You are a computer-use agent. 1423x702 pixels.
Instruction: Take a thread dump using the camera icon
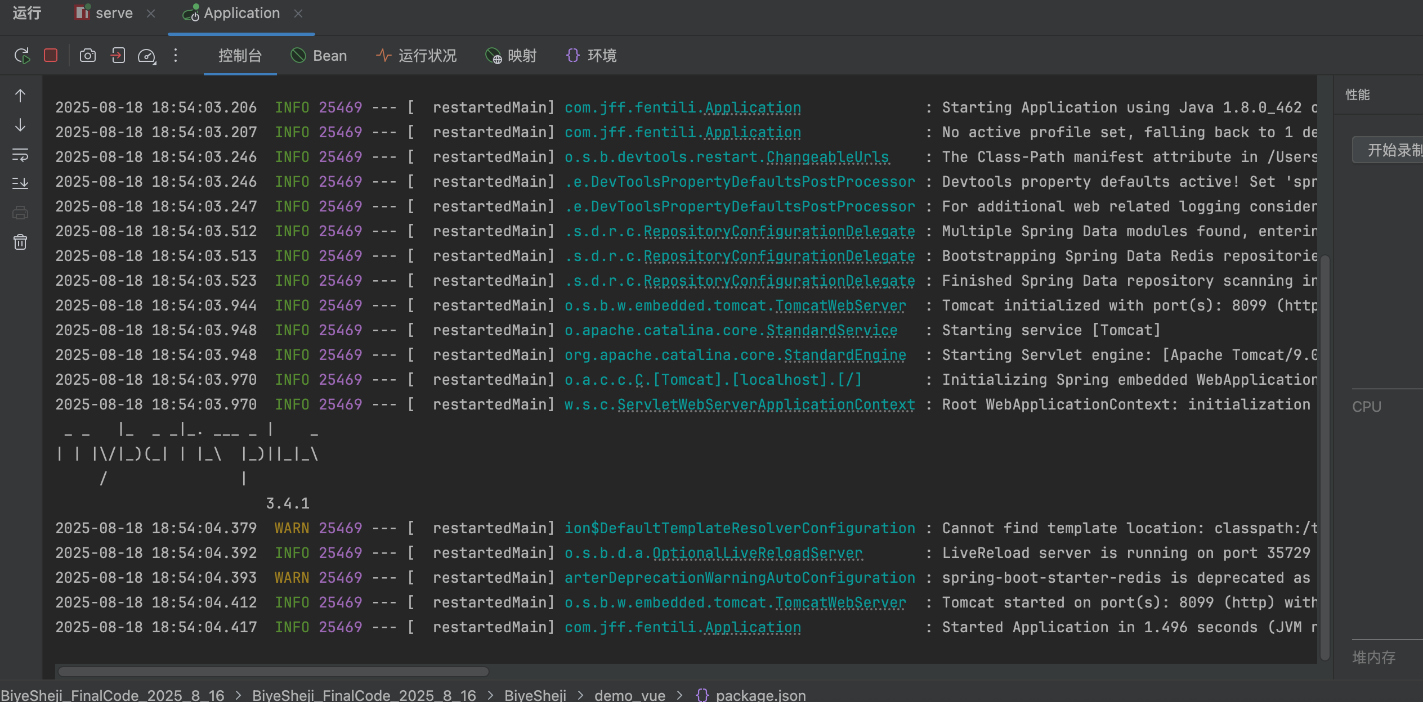(x=87, y=55)
